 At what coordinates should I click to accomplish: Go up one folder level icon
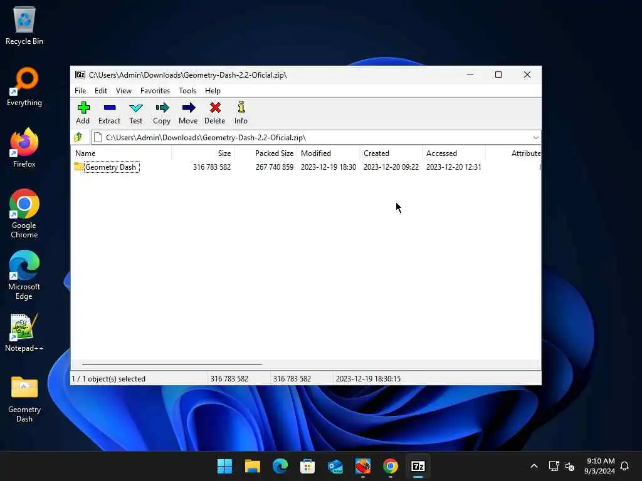tap(78, 137)
